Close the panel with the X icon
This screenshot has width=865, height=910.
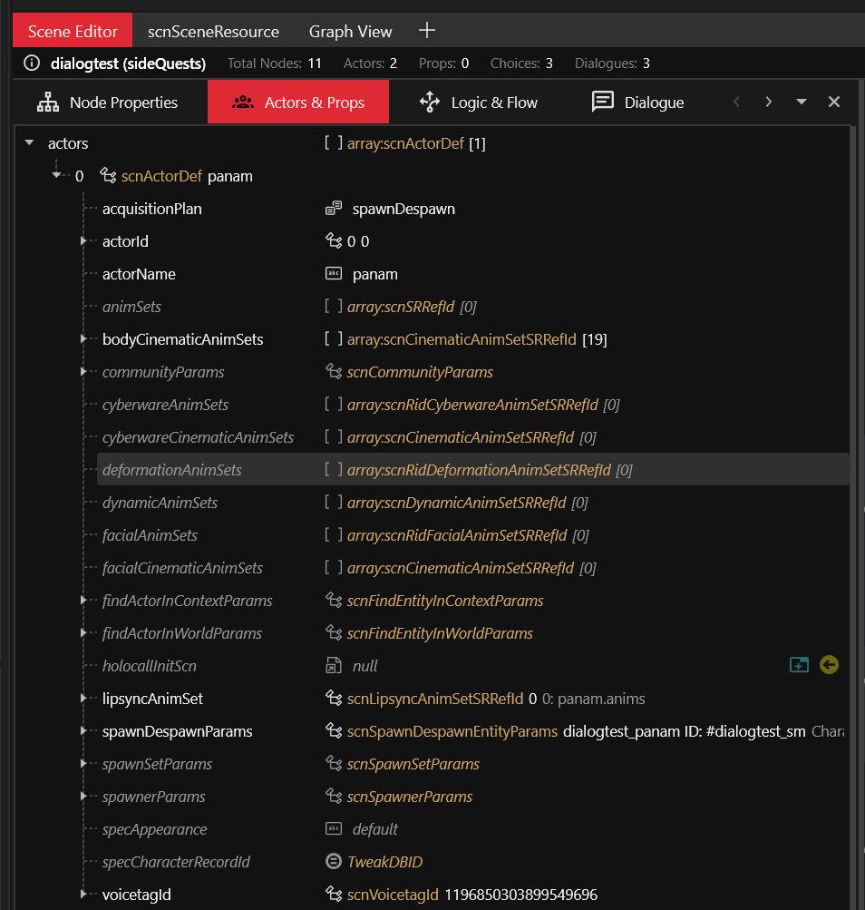click(x=834, y=102)
